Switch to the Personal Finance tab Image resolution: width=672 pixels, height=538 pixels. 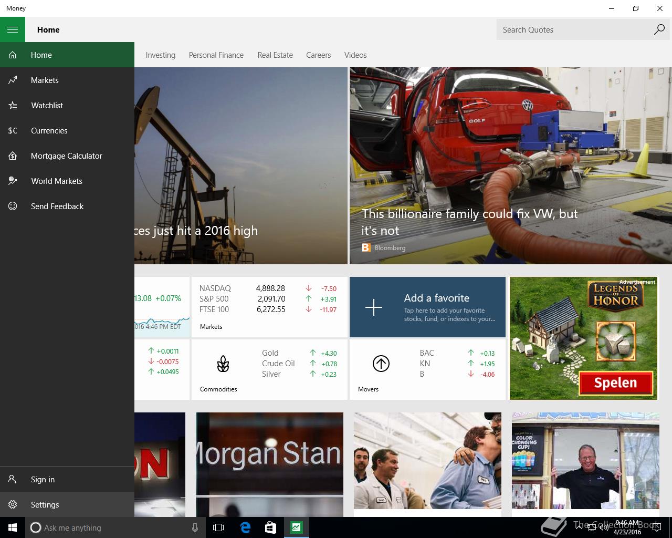(x=216, y=55)
